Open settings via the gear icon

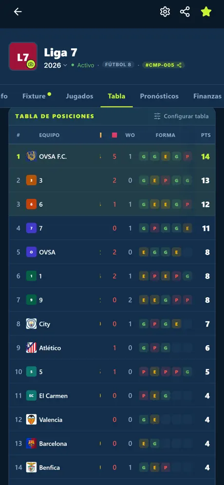tap(165, 12)
